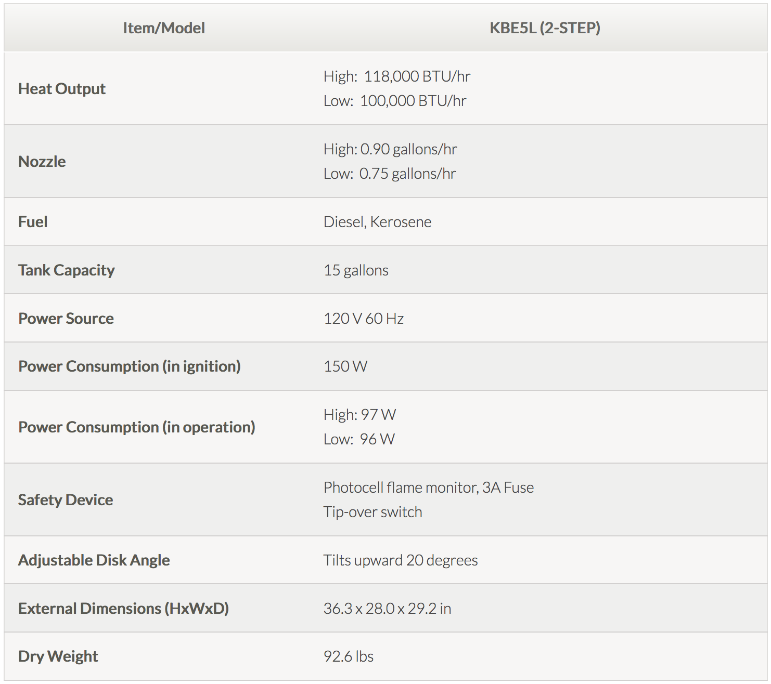Click the 120 V 60 Hz value

point(364,319)
